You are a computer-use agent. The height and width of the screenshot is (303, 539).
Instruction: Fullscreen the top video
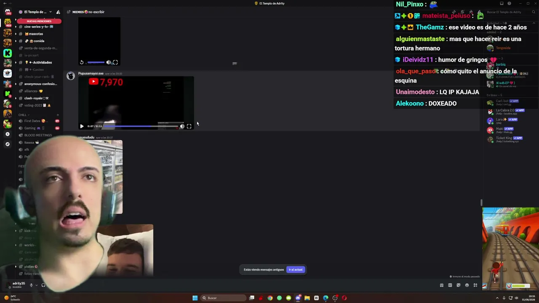click(115, 62)
